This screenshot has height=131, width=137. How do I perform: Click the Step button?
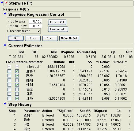pos(50,38)
